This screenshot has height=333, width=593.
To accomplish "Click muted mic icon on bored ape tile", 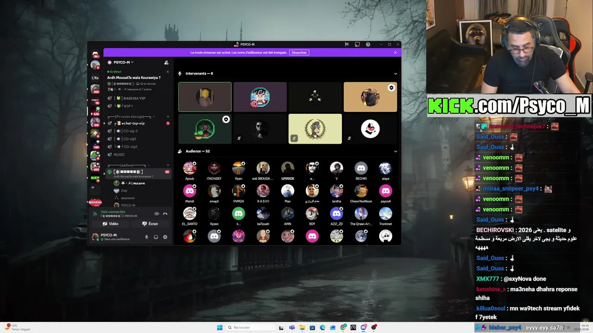I will pos(294,138).
